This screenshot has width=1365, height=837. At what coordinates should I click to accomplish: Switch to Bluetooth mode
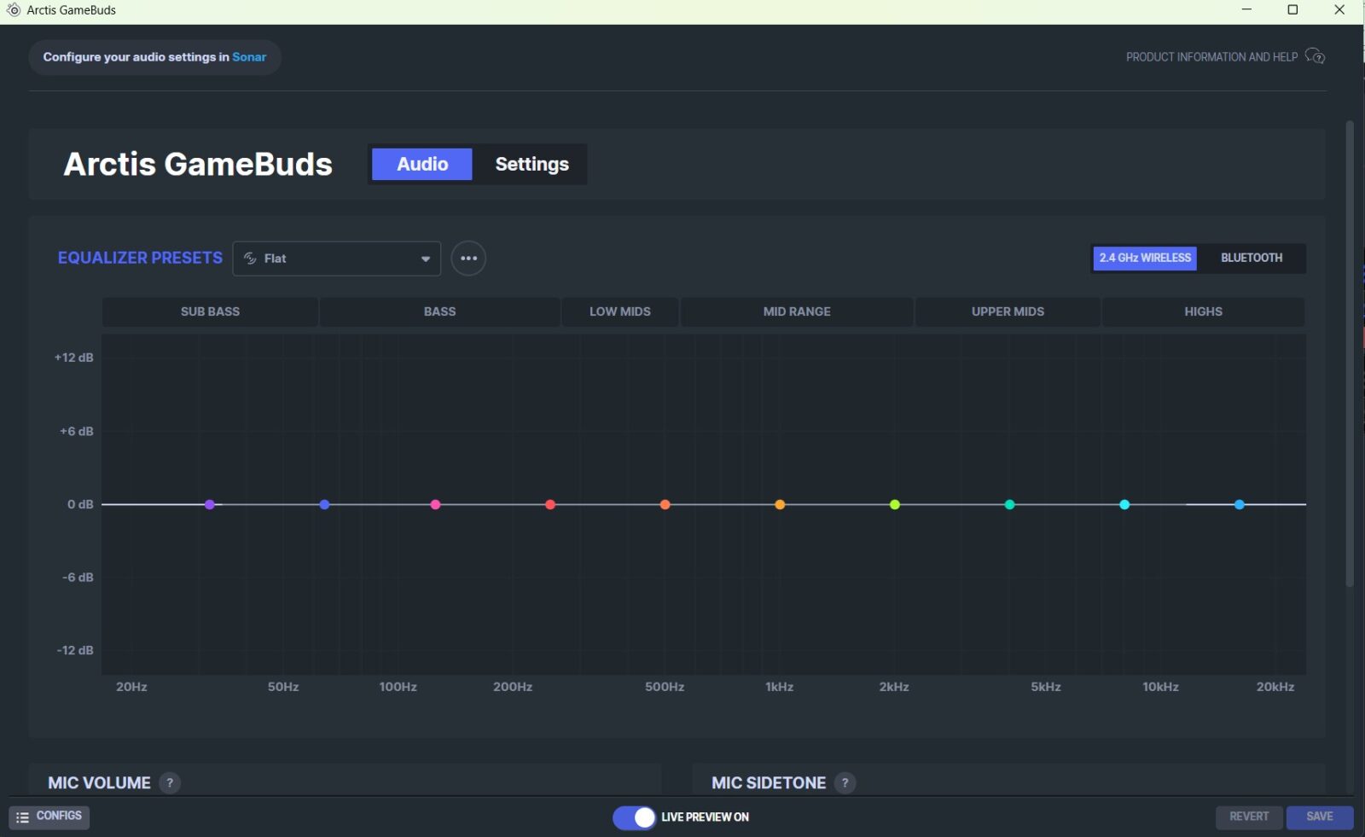pyautogui.click(x=1251, y=258)
